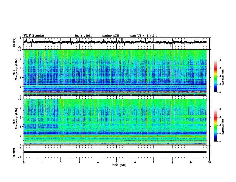Image resolution: width=236 pixels, height=182 pixels.
Task: Click time axis tick label "5"
Action: pyautogui.click(x=117, y=162)
